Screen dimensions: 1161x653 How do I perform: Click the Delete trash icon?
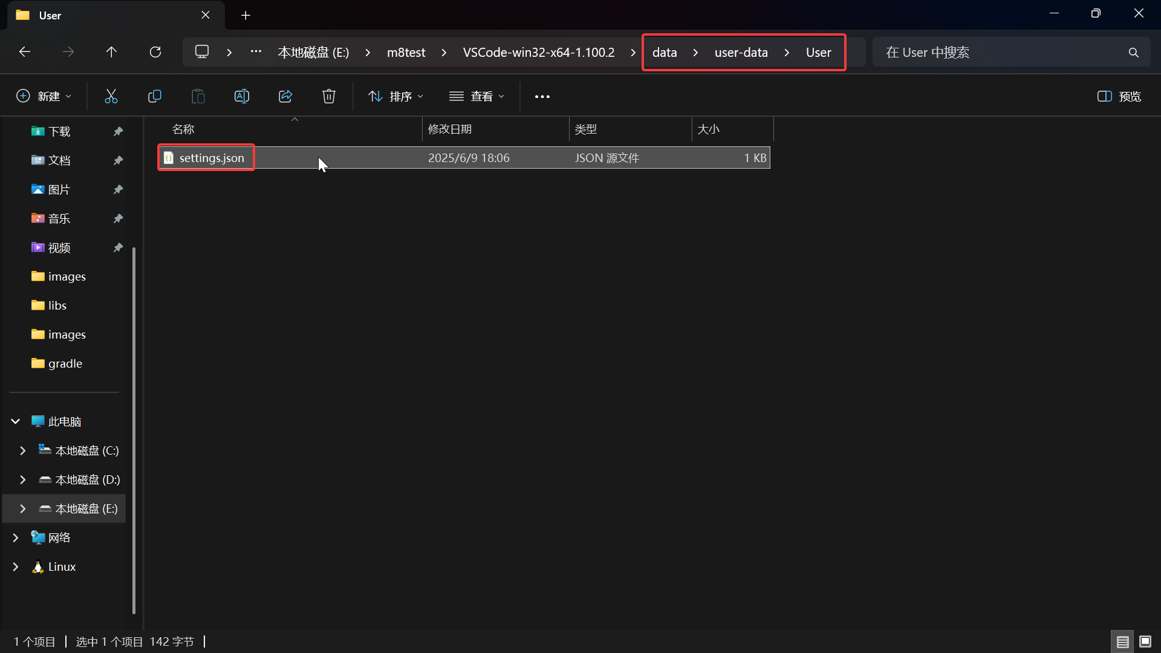pyautogui.click(x=329, y=96)
